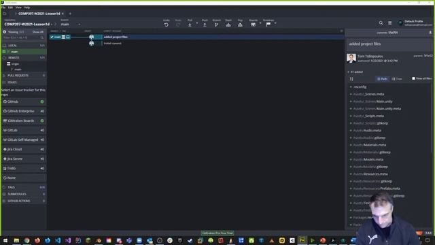Select the origin remote in left panel

click(15, 64)
